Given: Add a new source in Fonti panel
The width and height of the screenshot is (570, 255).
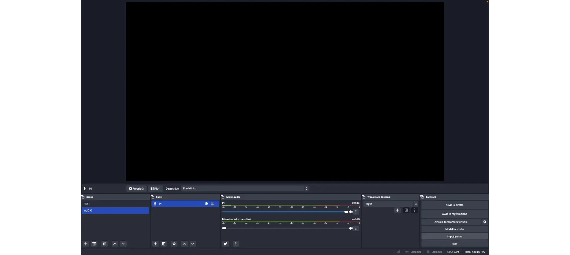Looking at the screenshot, I should tap(155, 244).
